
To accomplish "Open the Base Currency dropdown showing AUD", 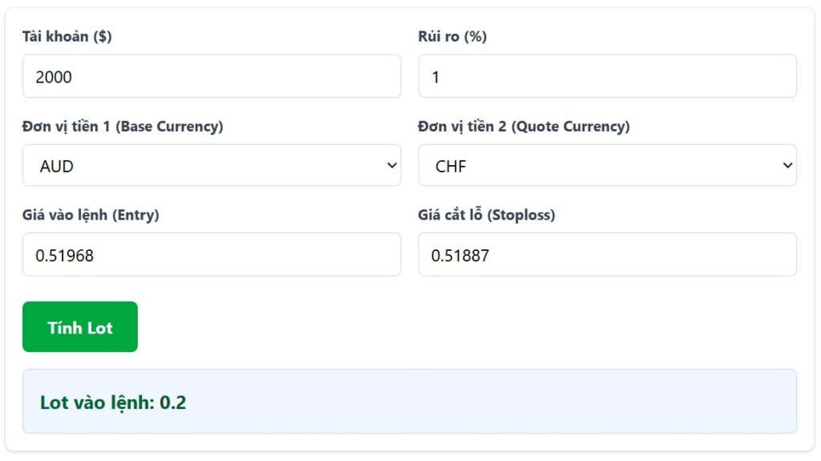I will (212, 165).
